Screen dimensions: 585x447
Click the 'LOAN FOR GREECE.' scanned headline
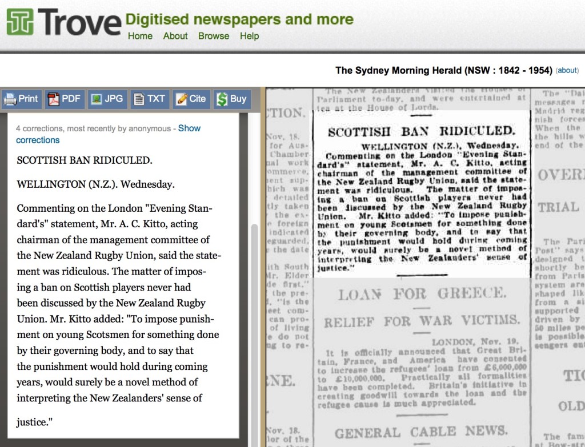pyautogui.click(x=422, y=294)
